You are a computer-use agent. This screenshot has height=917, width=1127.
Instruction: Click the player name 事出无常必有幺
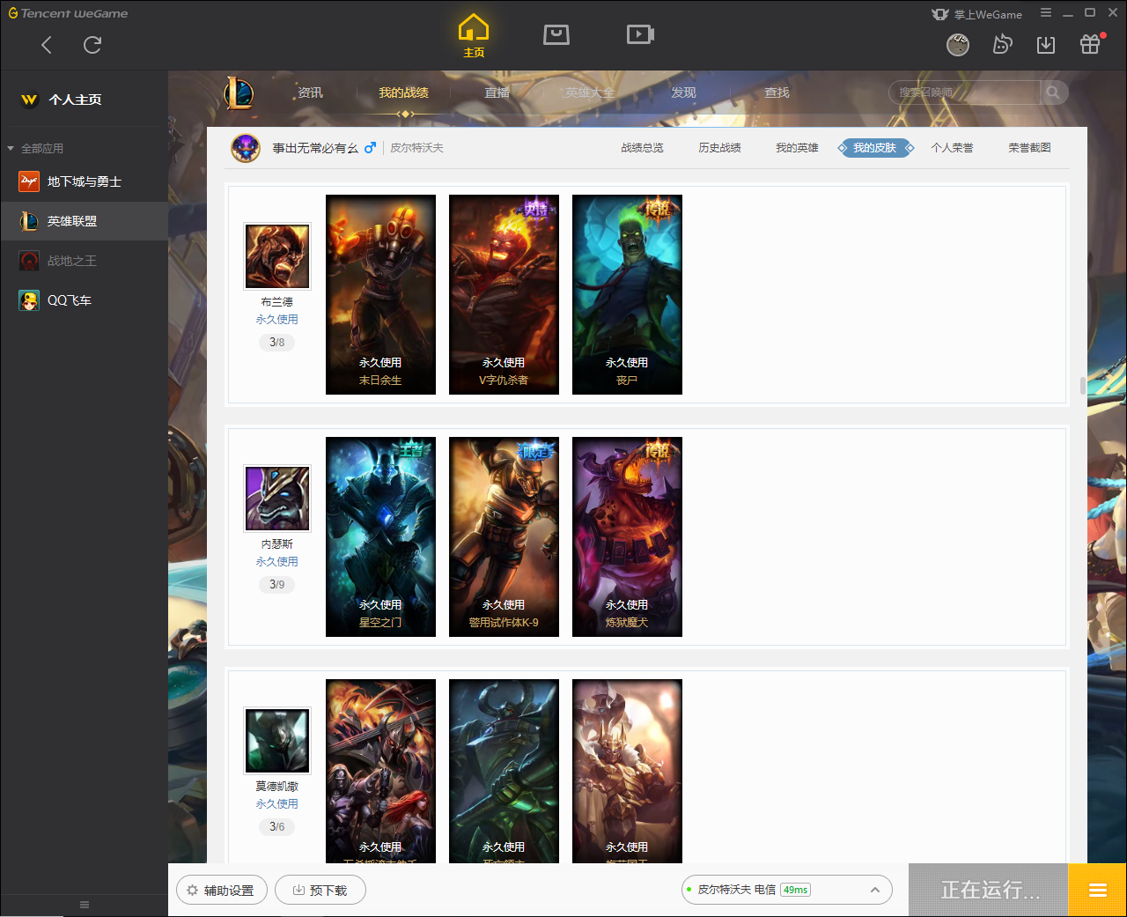(315, 148)
